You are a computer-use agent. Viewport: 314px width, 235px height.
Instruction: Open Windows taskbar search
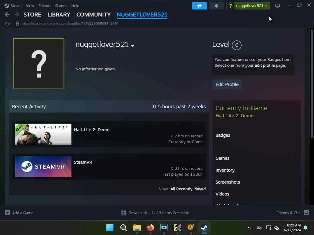[123, 228]
